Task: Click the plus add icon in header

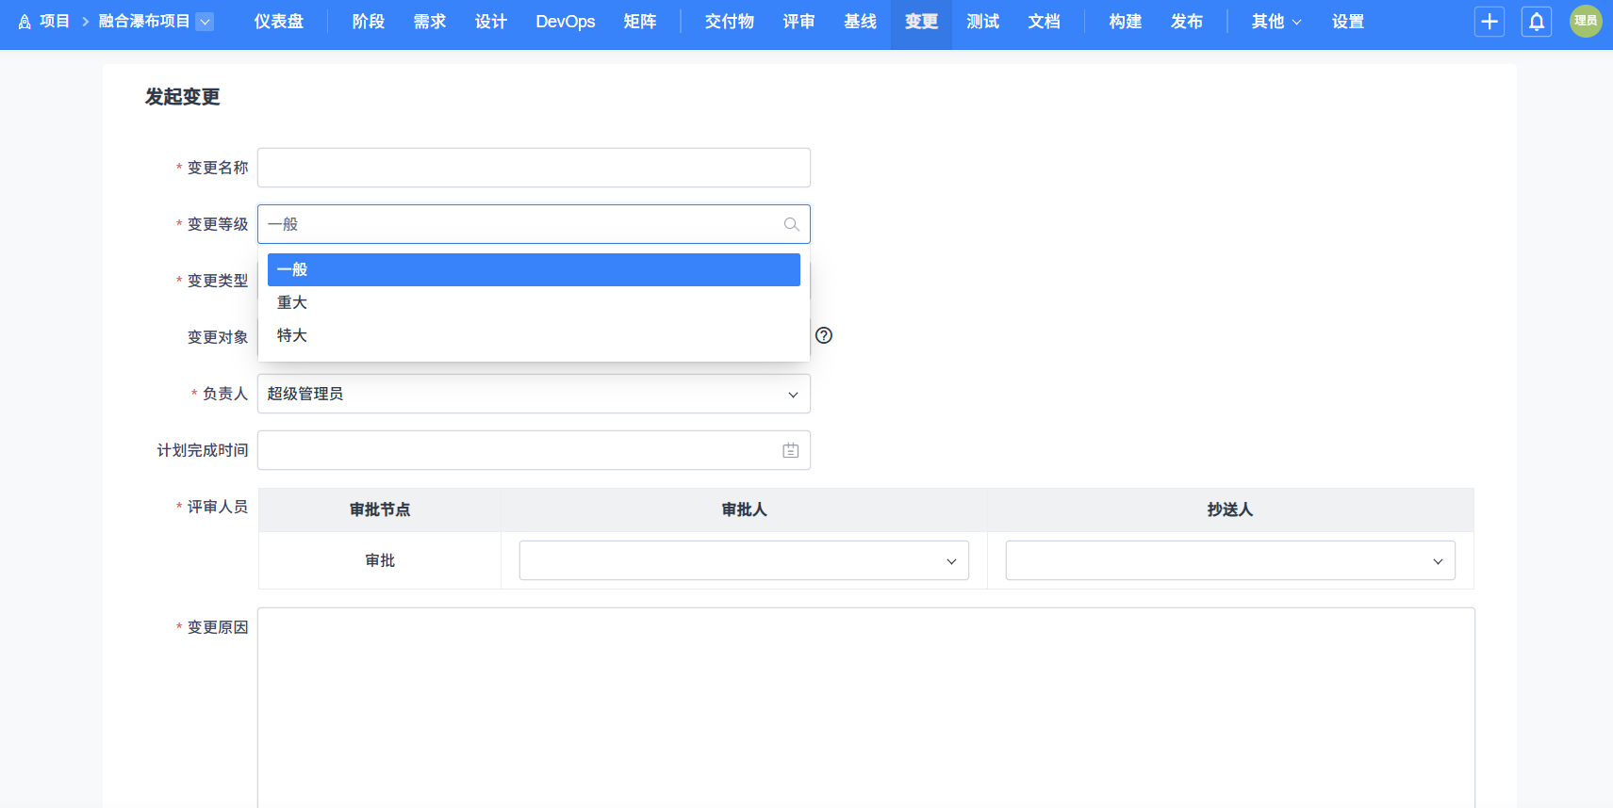Action: tap(1490, 22)
